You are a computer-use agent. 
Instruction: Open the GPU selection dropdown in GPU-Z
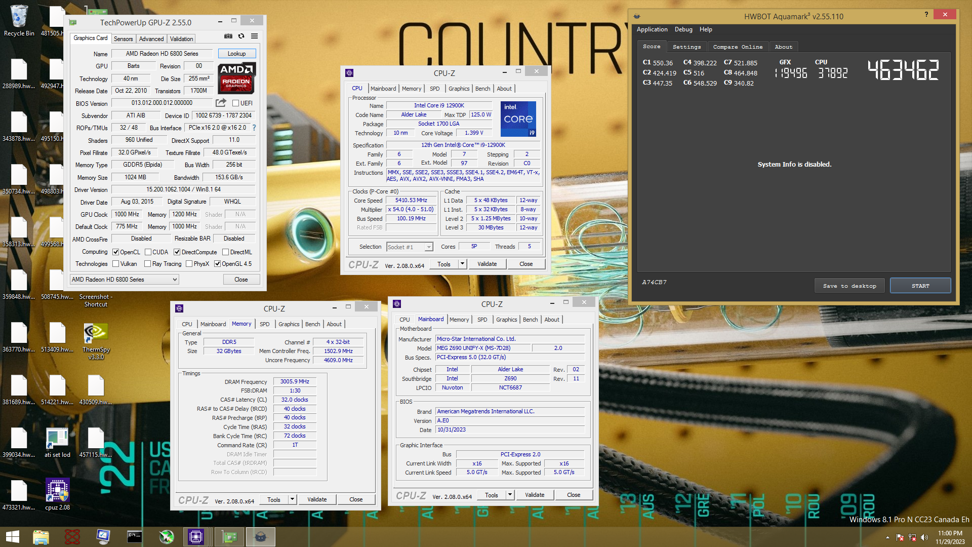coord(125,280)
